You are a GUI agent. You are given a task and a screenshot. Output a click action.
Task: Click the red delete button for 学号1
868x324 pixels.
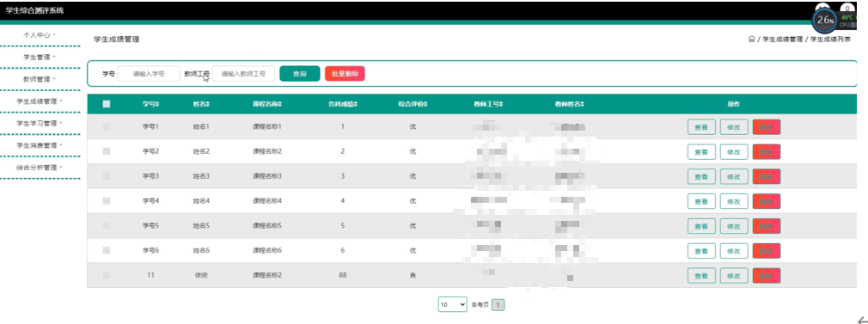[x=767, y=127]
